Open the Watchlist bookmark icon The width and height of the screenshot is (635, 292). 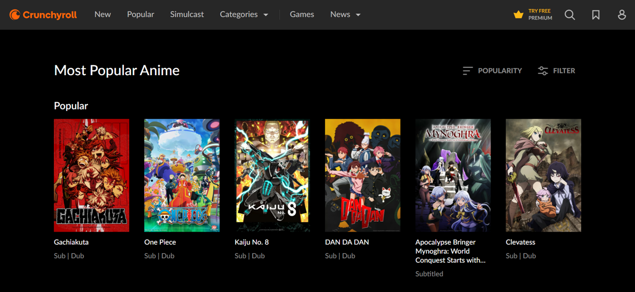click(596, 15)
